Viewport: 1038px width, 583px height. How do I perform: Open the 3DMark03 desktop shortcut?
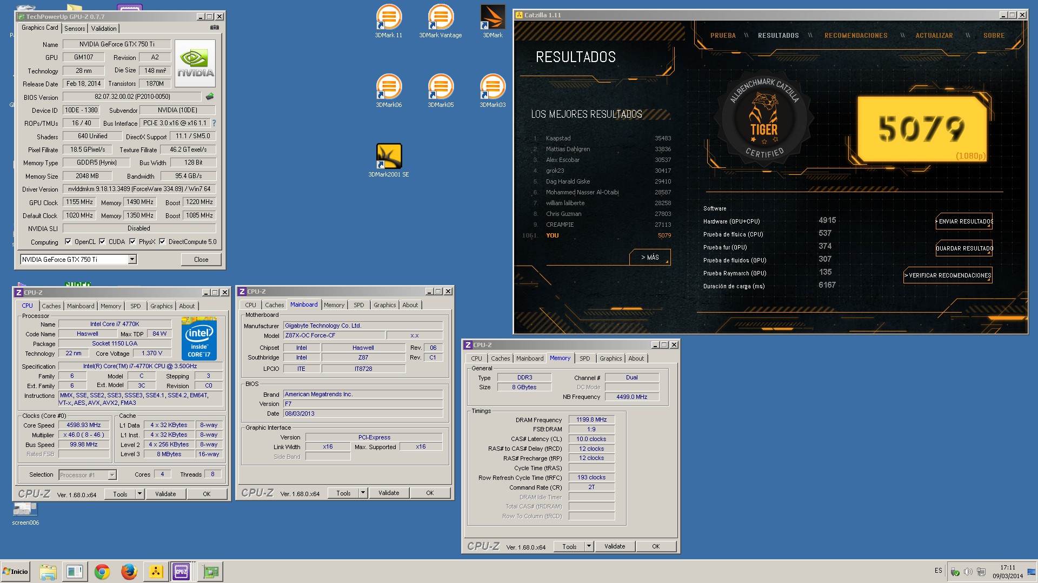(493, 91)
